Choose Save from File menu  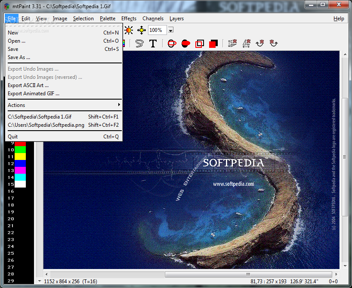tap(64, 49)
